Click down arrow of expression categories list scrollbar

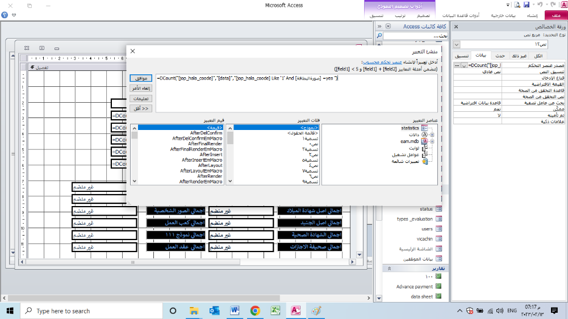click(230, 181)
